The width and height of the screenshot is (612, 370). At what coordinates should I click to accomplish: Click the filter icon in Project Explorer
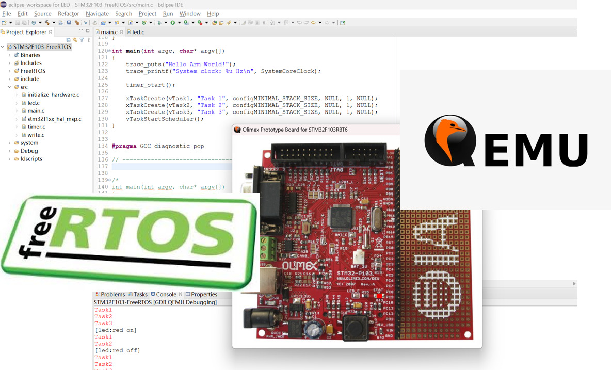click(82, 40)
